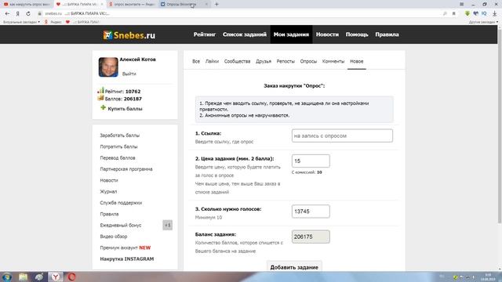This screenshot has height=282, width=502.
Task: Click the key icon in address bar
Action: pyautogui.click(x=445, y=14)
